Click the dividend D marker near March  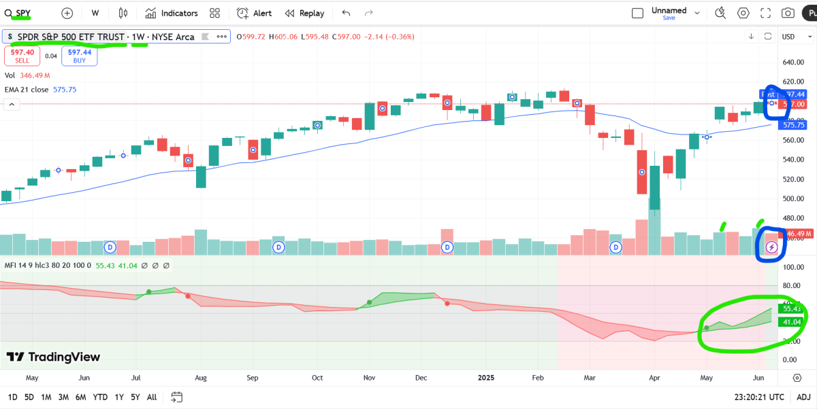[x=616, y=247]
